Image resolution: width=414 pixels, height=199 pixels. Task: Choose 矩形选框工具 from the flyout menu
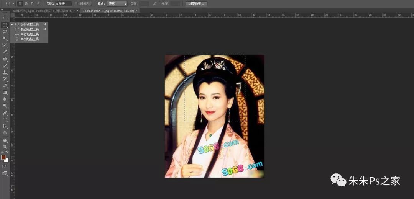(x=29, y=24)
